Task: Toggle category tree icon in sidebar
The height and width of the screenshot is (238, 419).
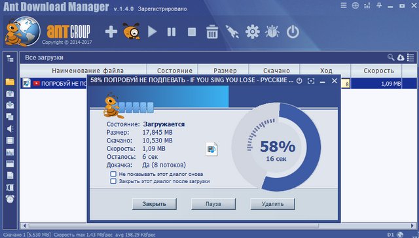Action: tap(10, 58)
